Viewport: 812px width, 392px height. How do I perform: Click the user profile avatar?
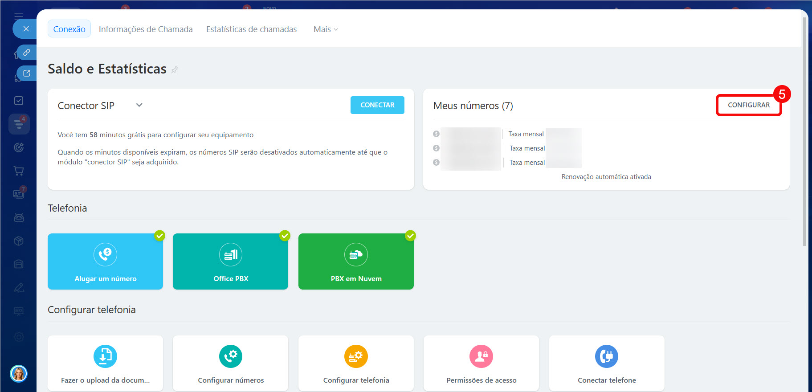19,373
